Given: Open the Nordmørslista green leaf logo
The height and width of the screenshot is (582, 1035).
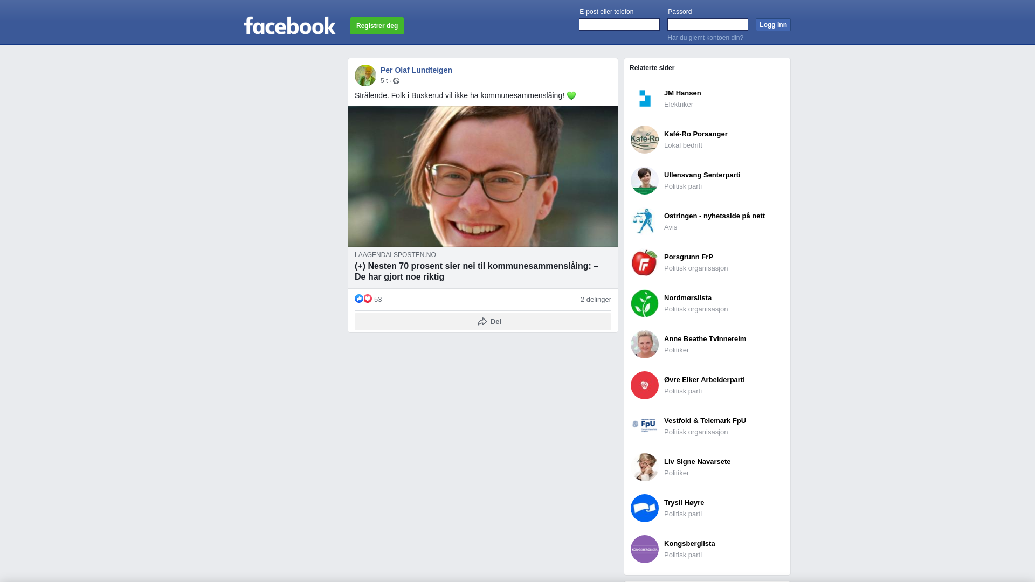Looking at the screenshot, I should pos(645,303).
